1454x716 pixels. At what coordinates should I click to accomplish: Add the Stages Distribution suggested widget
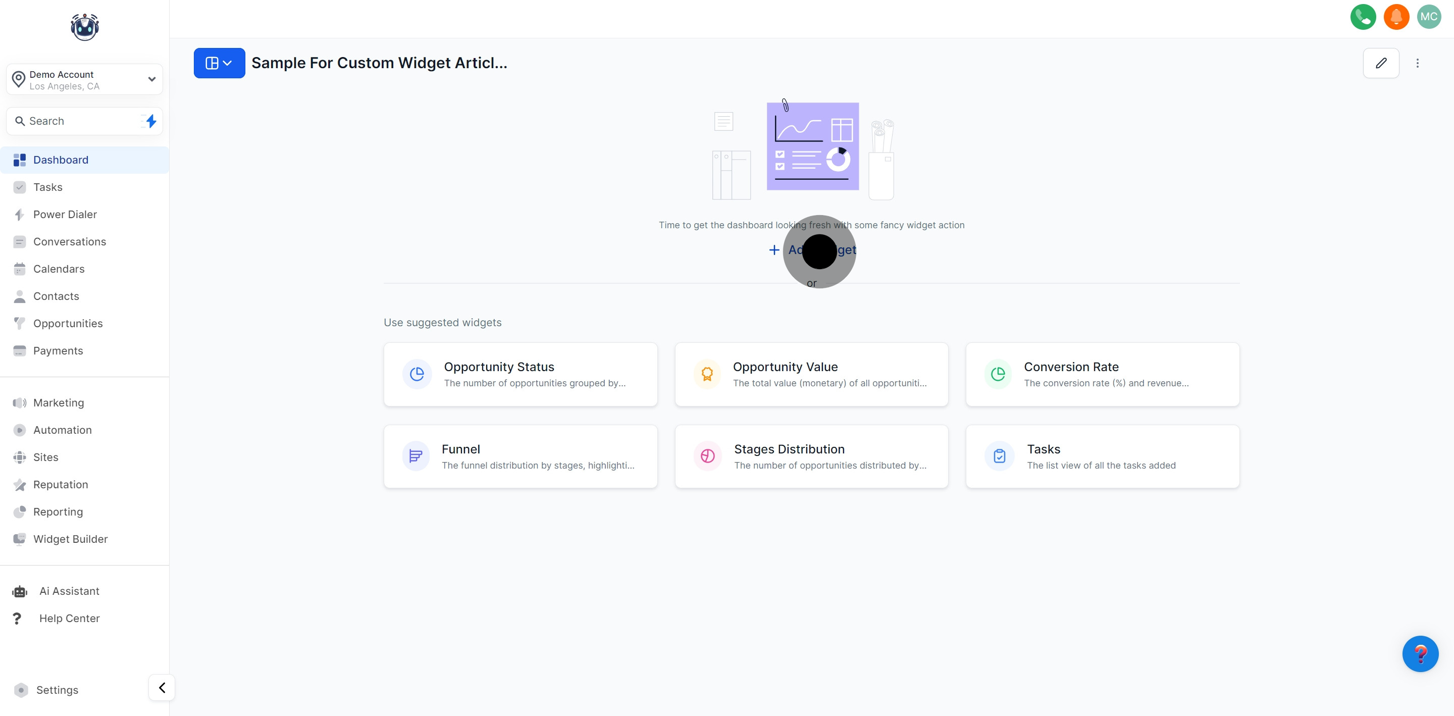point(811,457)
